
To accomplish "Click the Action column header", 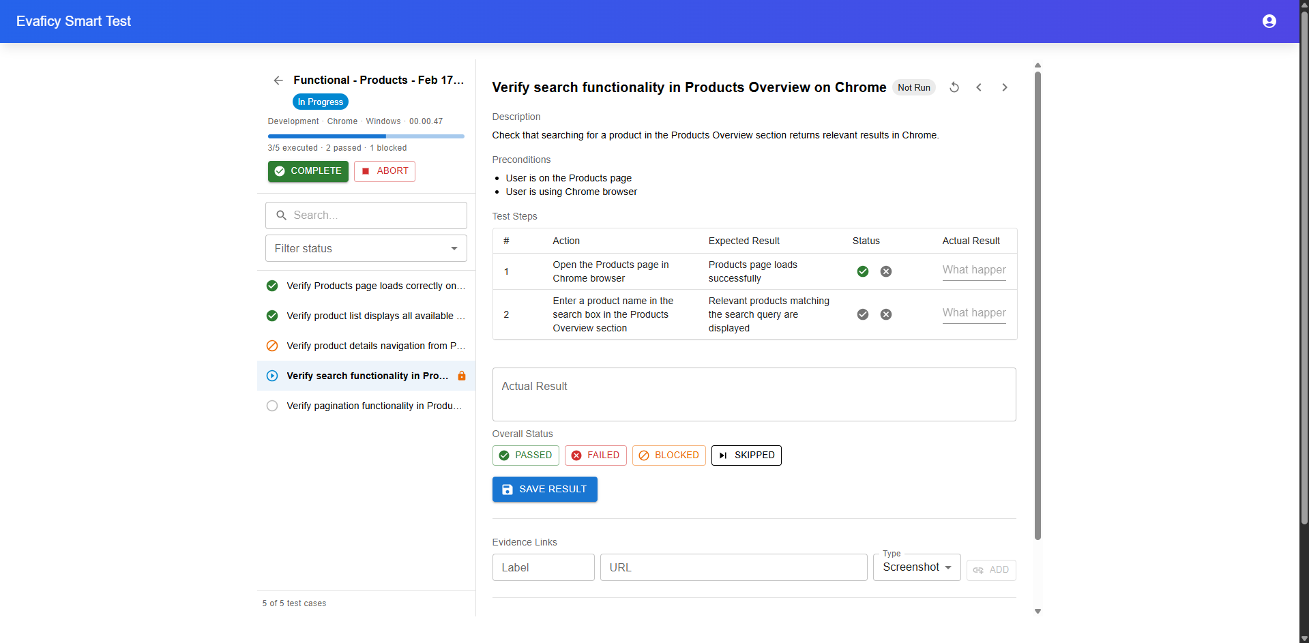I will tap(566, 241).
